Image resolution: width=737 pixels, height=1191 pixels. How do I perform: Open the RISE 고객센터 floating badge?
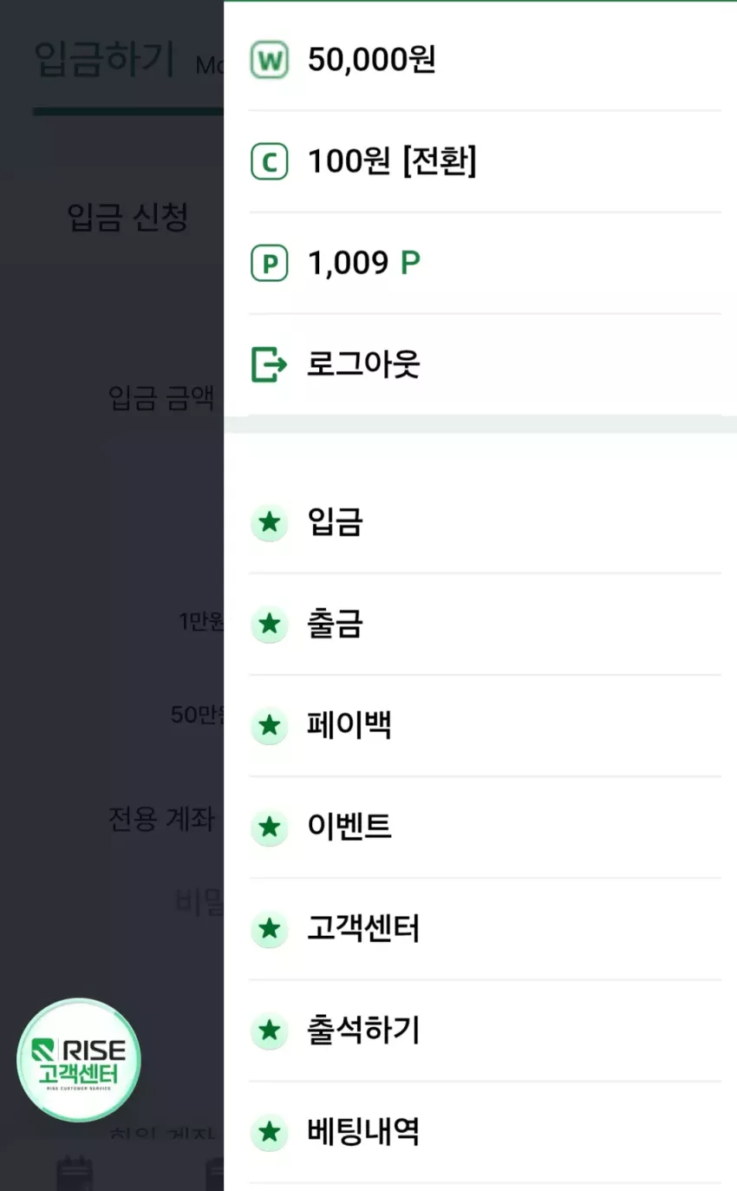(x=79, y=1060)
